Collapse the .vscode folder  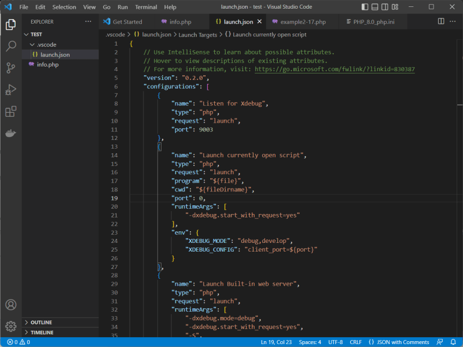(x=61, y=45)
